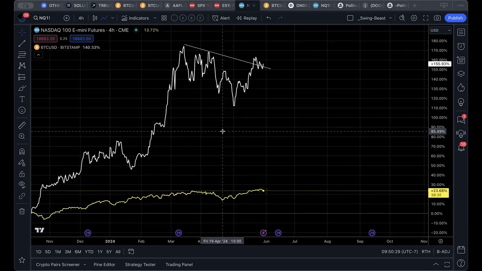Open the go to date calendar icon
Screen dimensions: 482x271
[x=131, y=251]
